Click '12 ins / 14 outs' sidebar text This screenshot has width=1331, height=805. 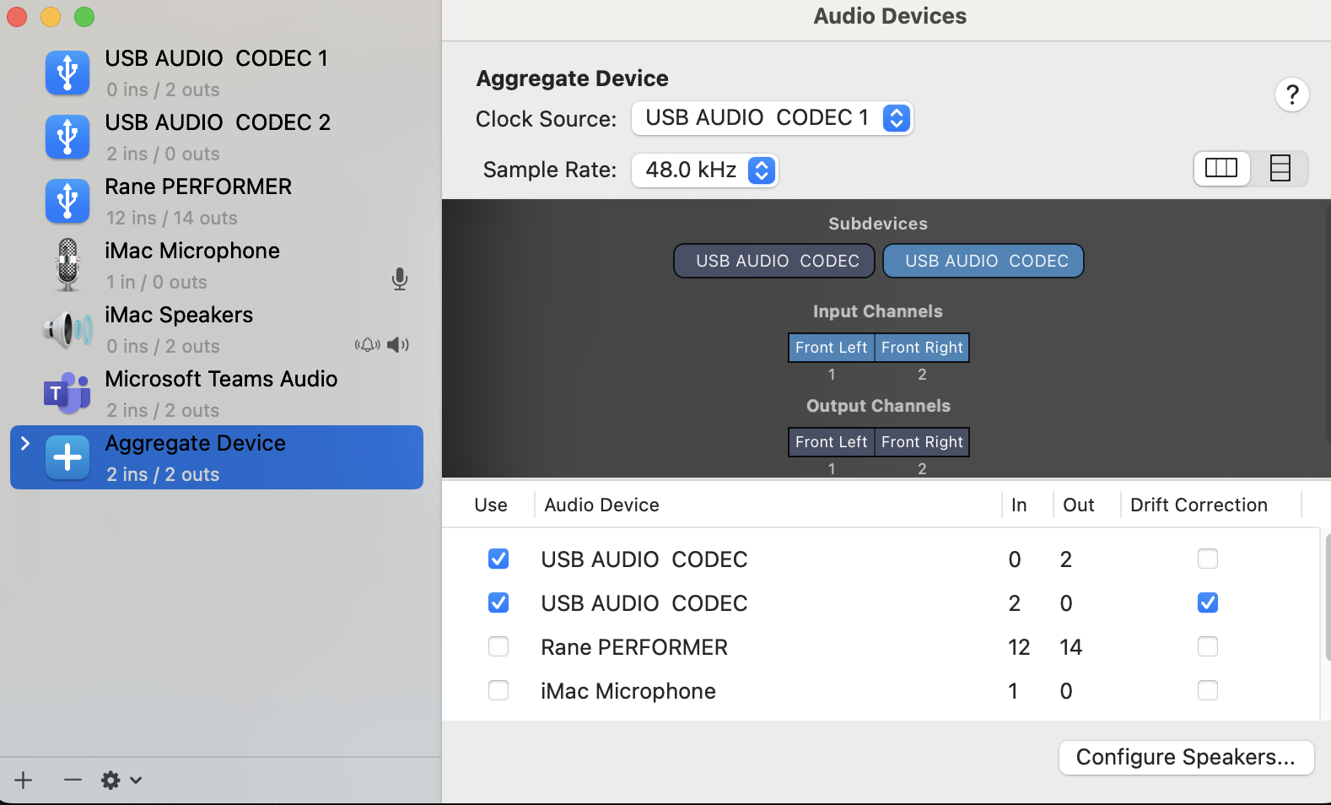(x=172, y=218)
